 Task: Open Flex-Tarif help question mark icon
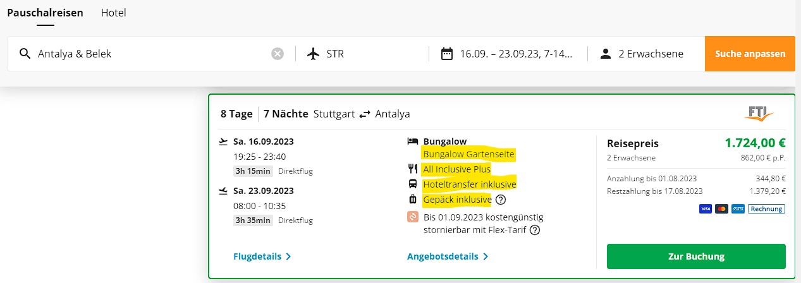(535, 230)
